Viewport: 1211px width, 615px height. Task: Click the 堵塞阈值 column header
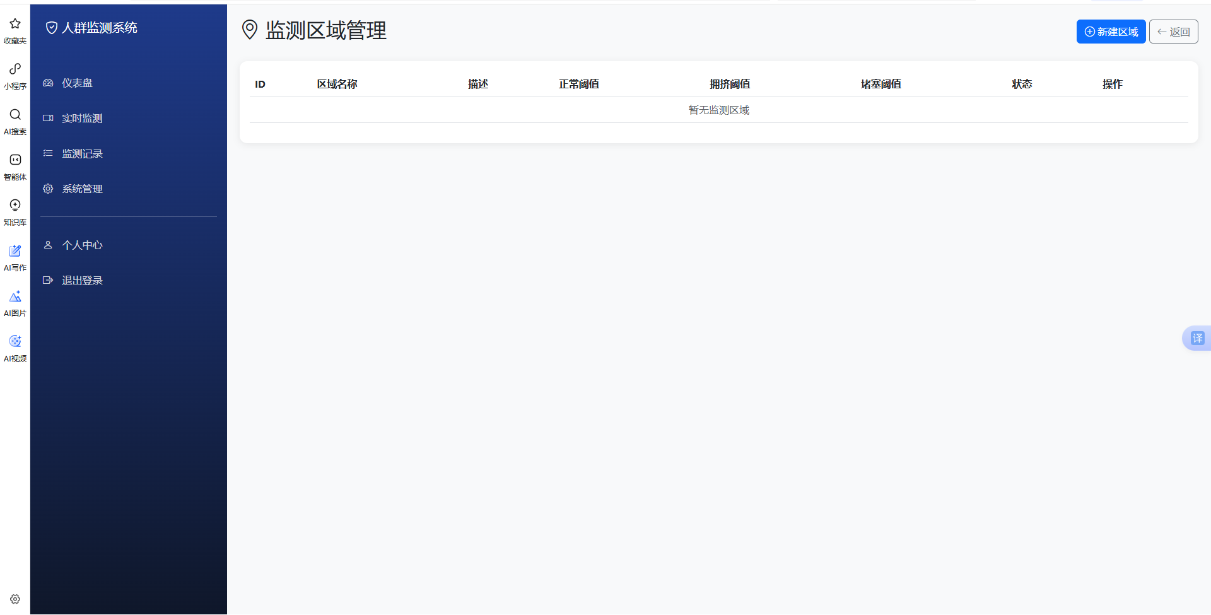881,84
